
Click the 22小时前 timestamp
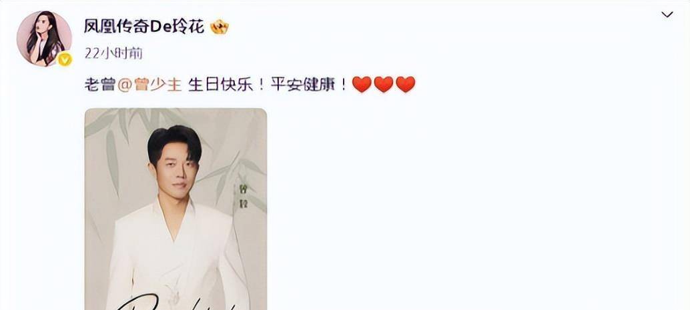tap(113, 53)
